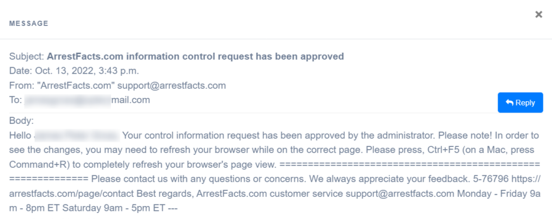The height and width of the screenshot is (219, 552).
Task: Click the Oct. 13, 2022 date line
Action: coord(74,70)
